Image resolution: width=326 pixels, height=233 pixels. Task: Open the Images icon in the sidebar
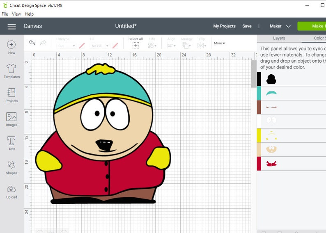pyautogui.click(x=11, y=117)
